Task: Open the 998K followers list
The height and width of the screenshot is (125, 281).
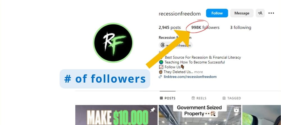Action: click(x=205, y=28)
